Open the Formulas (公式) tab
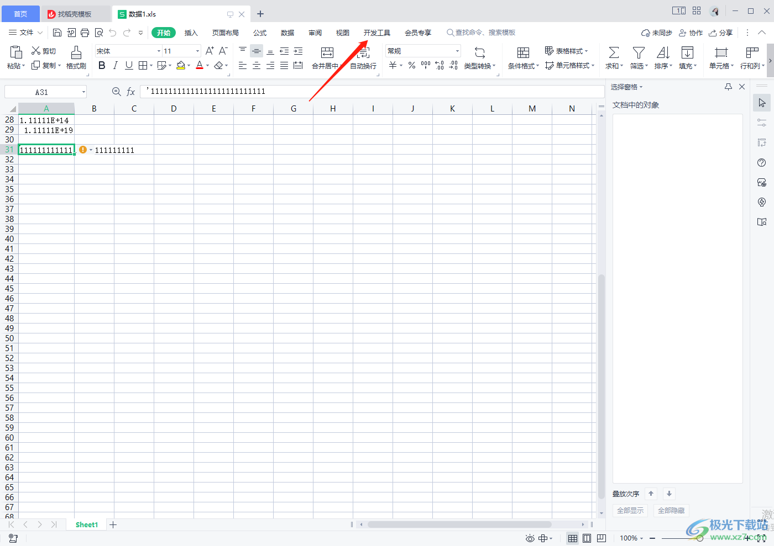Viewport: 774px width, 546px height. pyautogui.click(x=260, y=33)
